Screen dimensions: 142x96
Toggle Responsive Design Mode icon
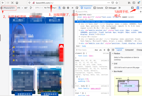[x=138, y=8]
